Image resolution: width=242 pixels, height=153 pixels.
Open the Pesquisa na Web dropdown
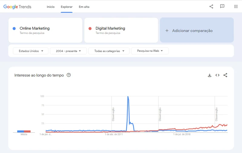coord(150,51)
